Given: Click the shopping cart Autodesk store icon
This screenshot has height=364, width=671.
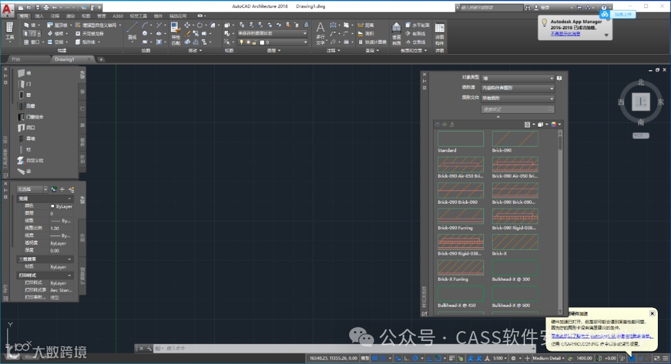Looking at the screenshot, I should point(579,7).
